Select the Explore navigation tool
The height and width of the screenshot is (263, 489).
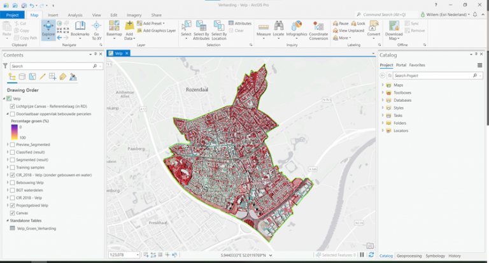coord(48,28)
